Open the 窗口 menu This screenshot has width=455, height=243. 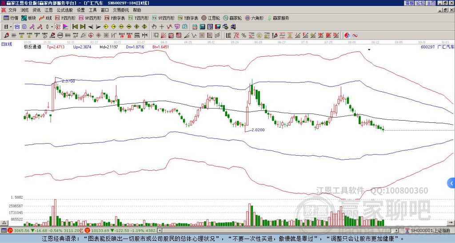pyautogui.click(x=105, y=10)
